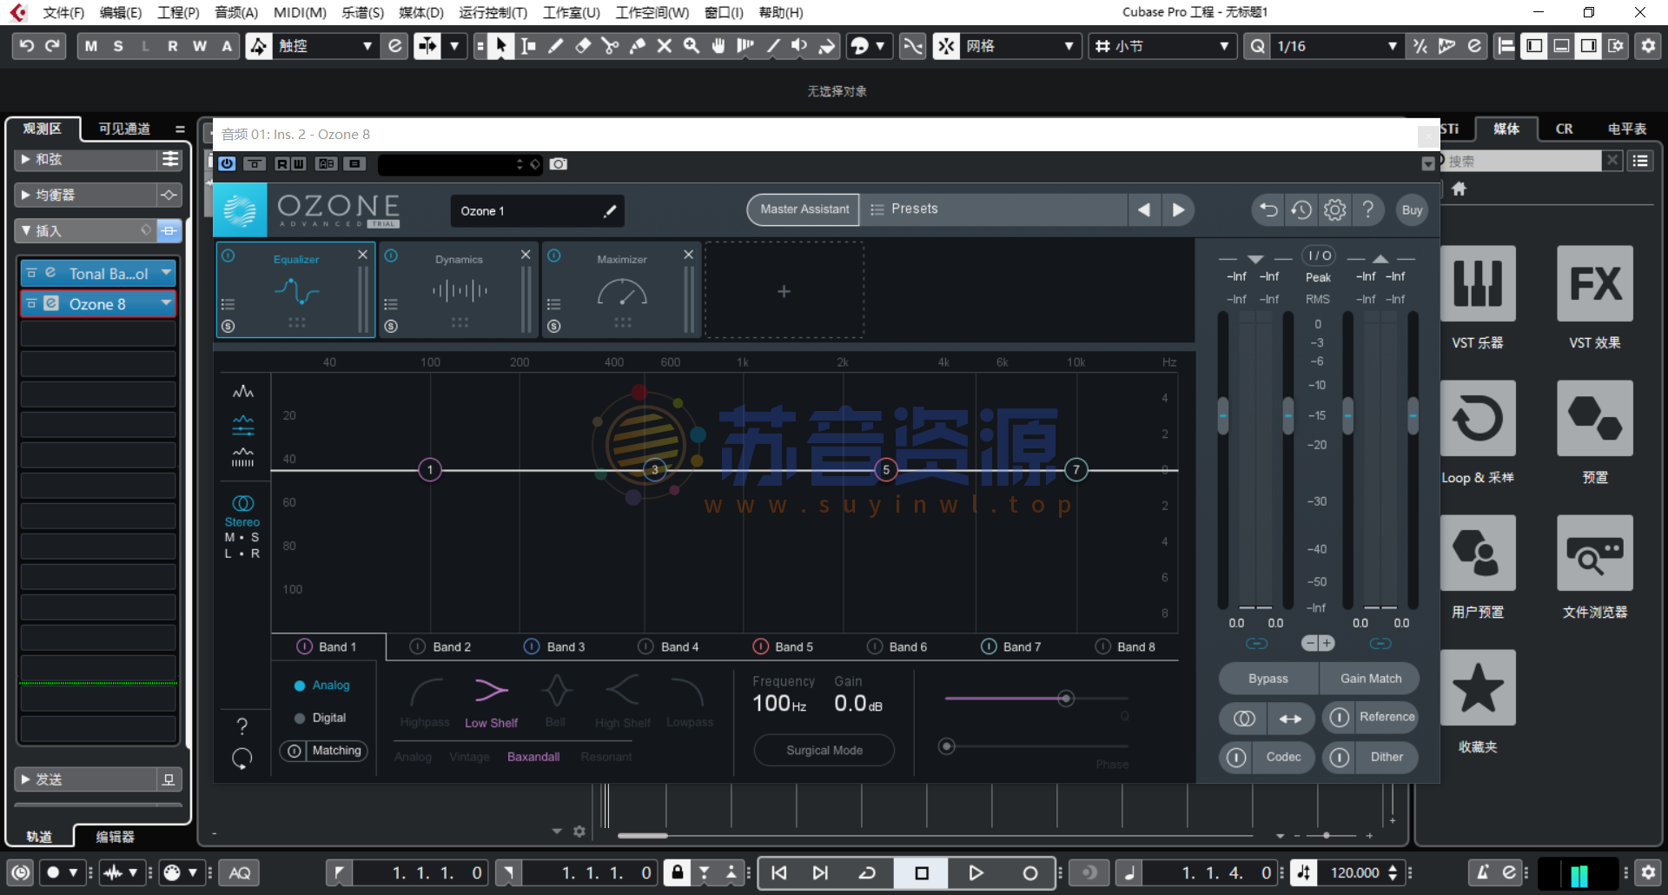1668x895 pixels.
Task: Expand the 和弦 section
Action: [26, 159]
